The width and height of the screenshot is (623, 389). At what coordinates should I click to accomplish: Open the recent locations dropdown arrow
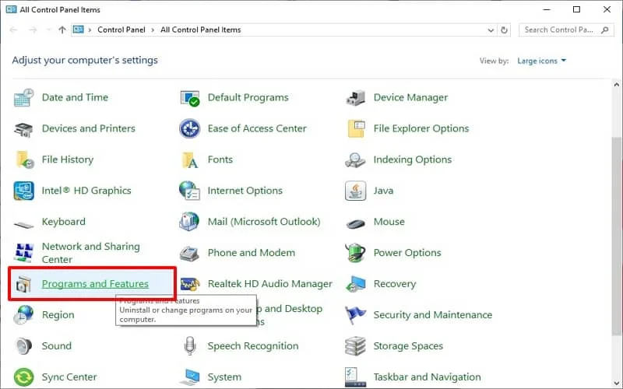[x=48, y=30]
